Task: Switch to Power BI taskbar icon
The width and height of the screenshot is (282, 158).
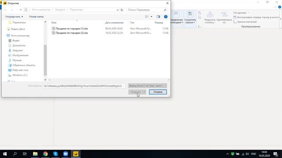Action: pyautogui.click(x=76, y=154)
